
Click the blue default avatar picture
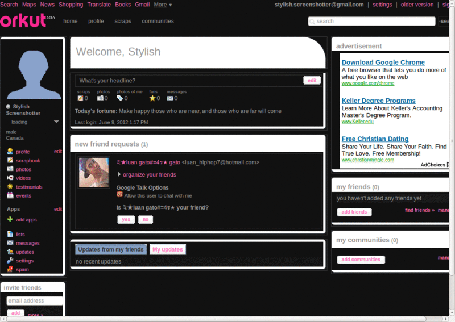coord(34,74)
